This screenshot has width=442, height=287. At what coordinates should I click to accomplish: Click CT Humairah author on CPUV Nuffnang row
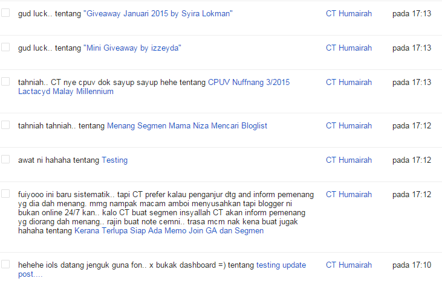coord(349,83)
